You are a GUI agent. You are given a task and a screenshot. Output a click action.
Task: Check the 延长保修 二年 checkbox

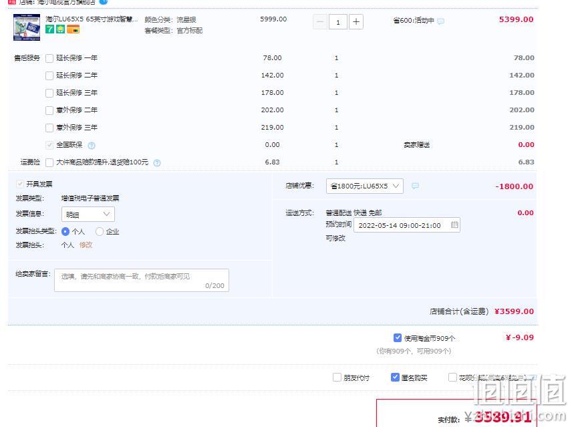pos(49,76)
